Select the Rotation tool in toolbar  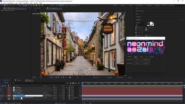point(18,5)
